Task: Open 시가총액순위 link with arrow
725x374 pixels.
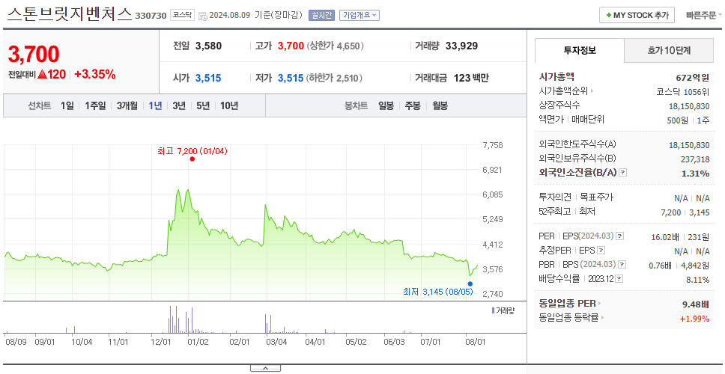Action: [x=566, y=91]
